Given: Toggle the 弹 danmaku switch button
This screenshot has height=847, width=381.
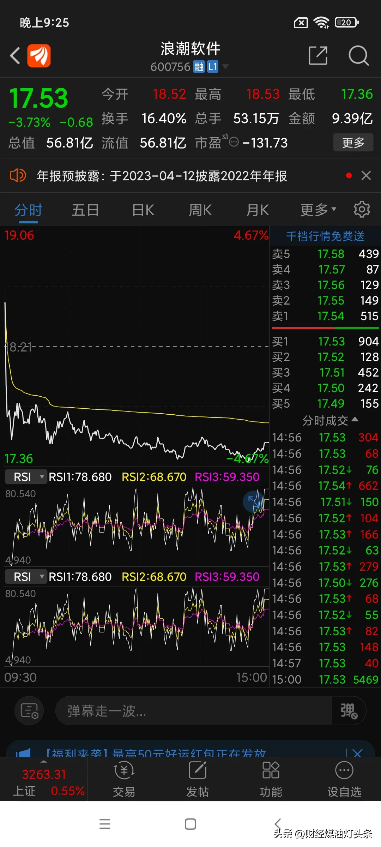Looking at the screenshot, I should (x=349, y=711).
